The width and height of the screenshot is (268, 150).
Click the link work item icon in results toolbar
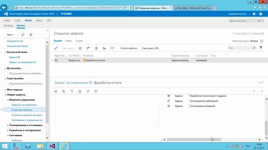click(x=96, y=48)
